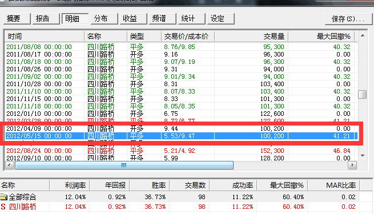
Task: Click the horizontal scrollbar right arrow
Action: coord(352,165)
